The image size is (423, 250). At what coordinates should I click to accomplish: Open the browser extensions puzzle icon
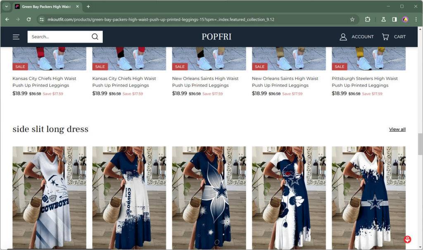tap(367, 19)
